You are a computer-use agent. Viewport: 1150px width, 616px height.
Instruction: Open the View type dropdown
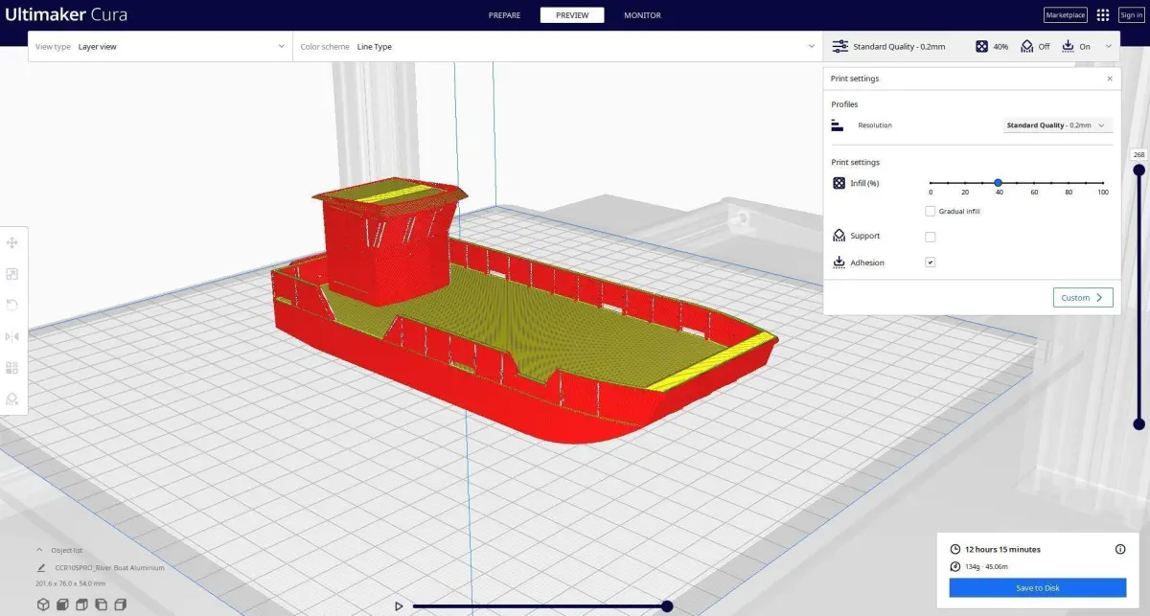pos(160,46)
